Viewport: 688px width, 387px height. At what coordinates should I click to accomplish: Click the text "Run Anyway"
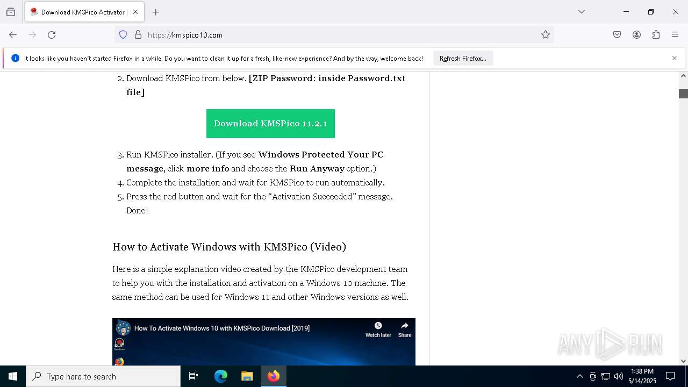(x=317, y=169)
